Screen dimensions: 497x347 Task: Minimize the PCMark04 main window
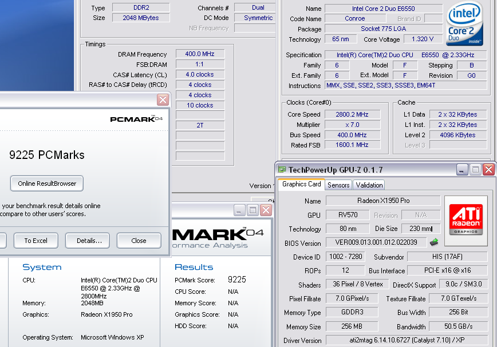coord(239,210)
